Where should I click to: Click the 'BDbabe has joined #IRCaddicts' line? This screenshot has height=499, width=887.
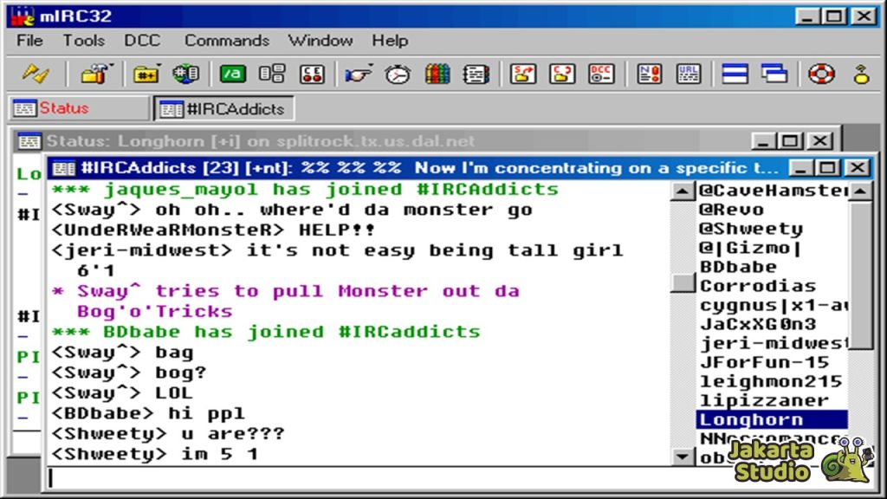point(266,332)
